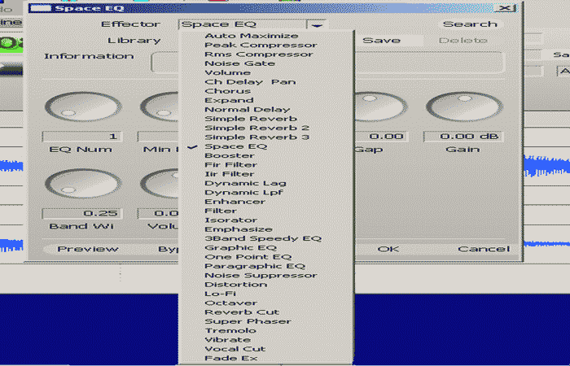The height and width of the screenshot is (366, 570).
Task: Choose Paragraphic EQ from list
Action: [254, 266]
